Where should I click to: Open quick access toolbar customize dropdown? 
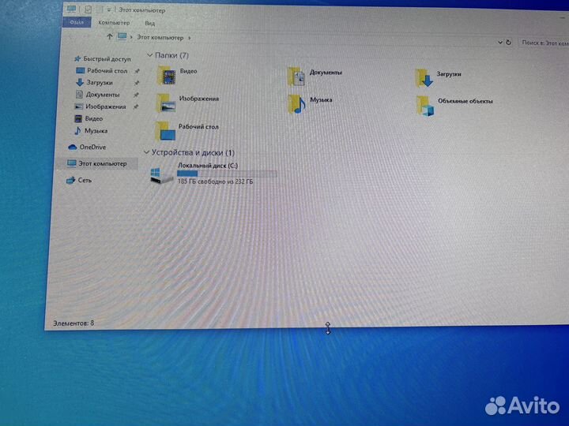coord(109,10)
